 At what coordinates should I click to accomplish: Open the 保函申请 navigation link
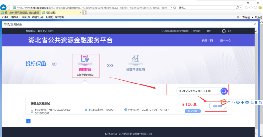pyautogui.click(x=207, y=40)
